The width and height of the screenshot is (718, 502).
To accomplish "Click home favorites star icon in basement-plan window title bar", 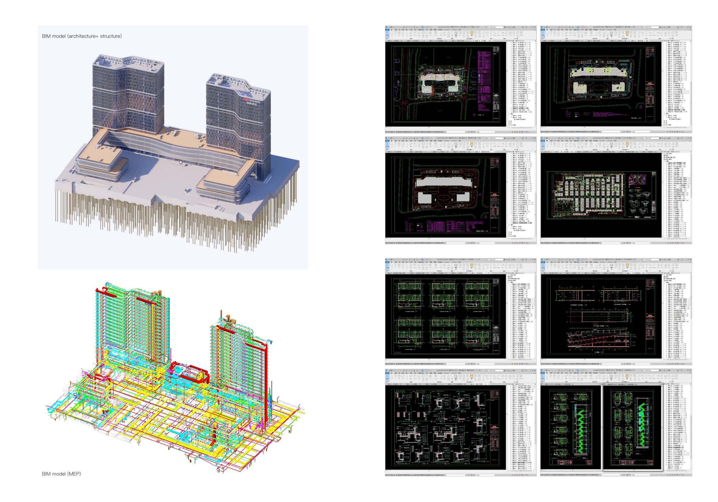I will pos(665,138).
